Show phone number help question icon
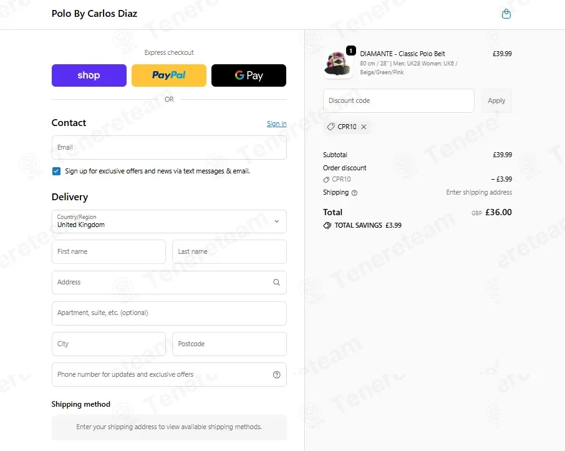Screen dimensions: 565x451 coord(276,374)
